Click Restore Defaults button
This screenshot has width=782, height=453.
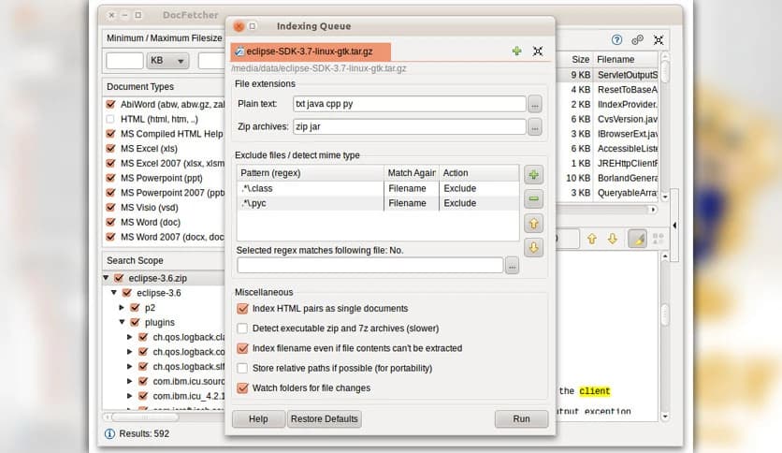[x=325, y=419]
